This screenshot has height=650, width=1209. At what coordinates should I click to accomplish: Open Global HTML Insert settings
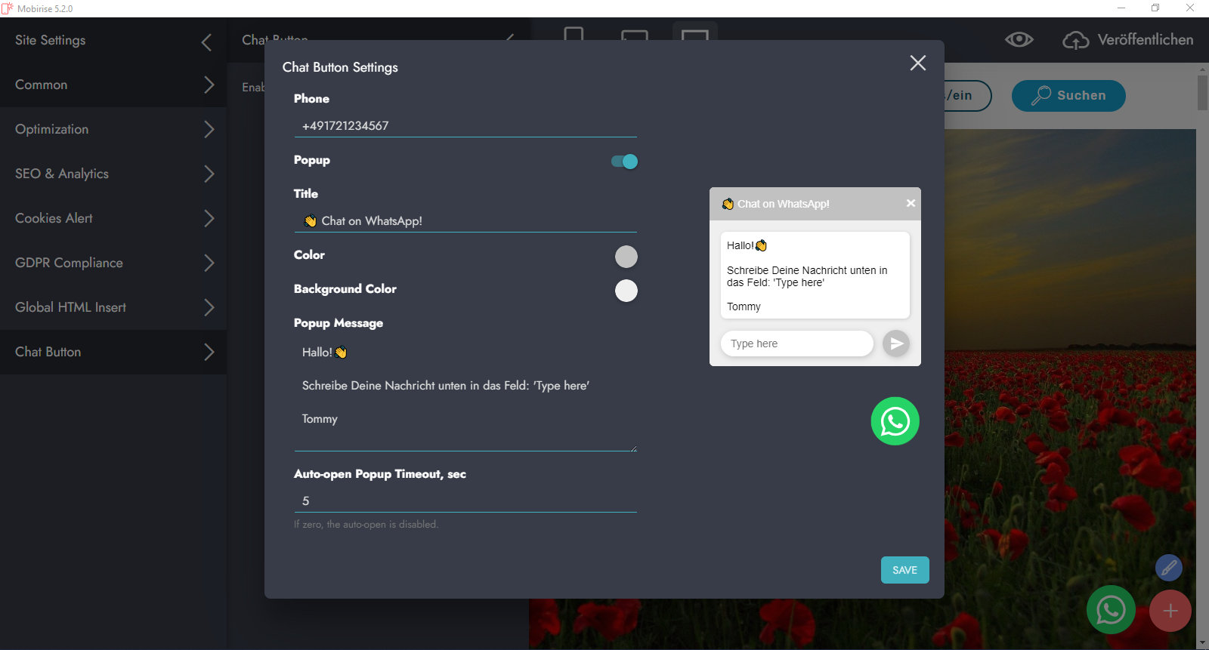(113, 307)
